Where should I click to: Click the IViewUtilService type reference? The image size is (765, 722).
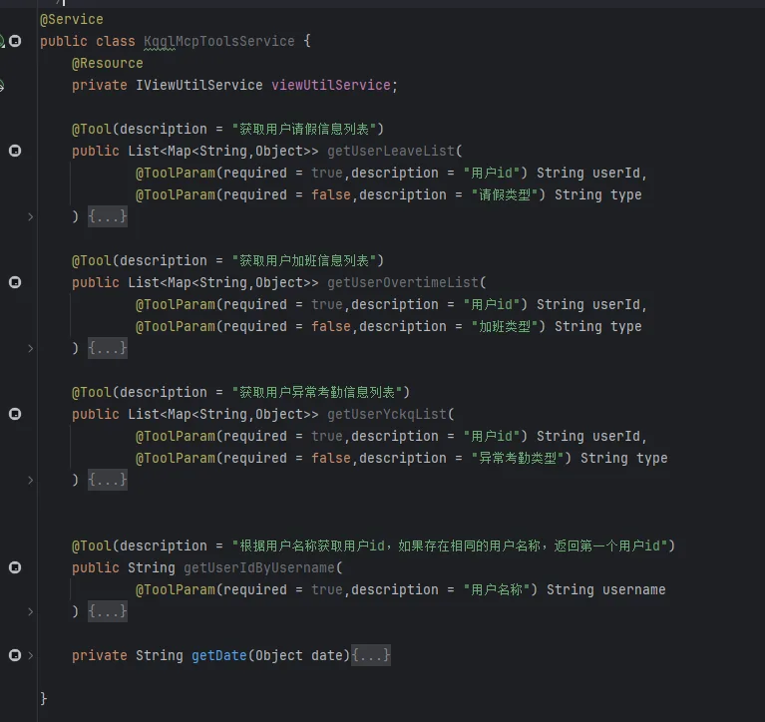coord(199,86)
